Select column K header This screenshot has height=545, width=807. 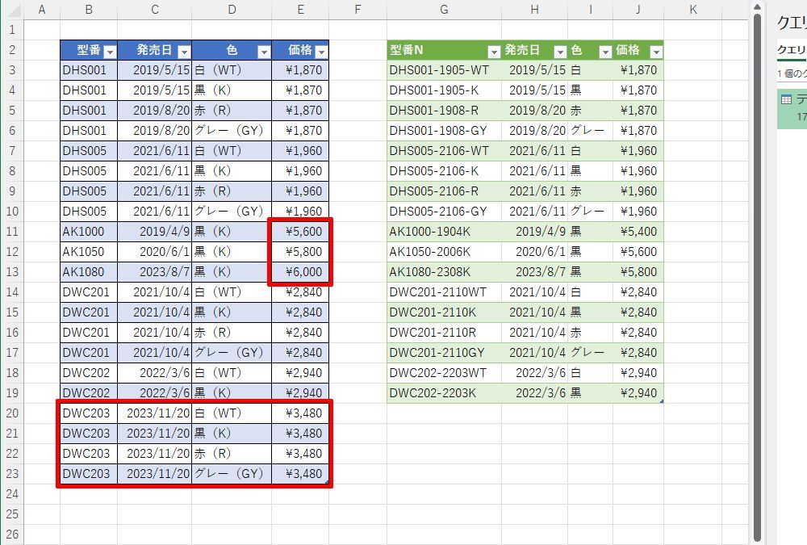(x=692, y=10)
